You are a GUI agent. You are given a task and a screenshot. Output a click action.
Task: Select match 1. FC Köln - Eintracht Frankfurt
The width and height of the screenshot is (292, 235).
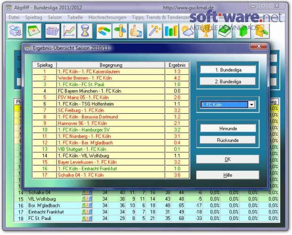click(x=111, y=168)
